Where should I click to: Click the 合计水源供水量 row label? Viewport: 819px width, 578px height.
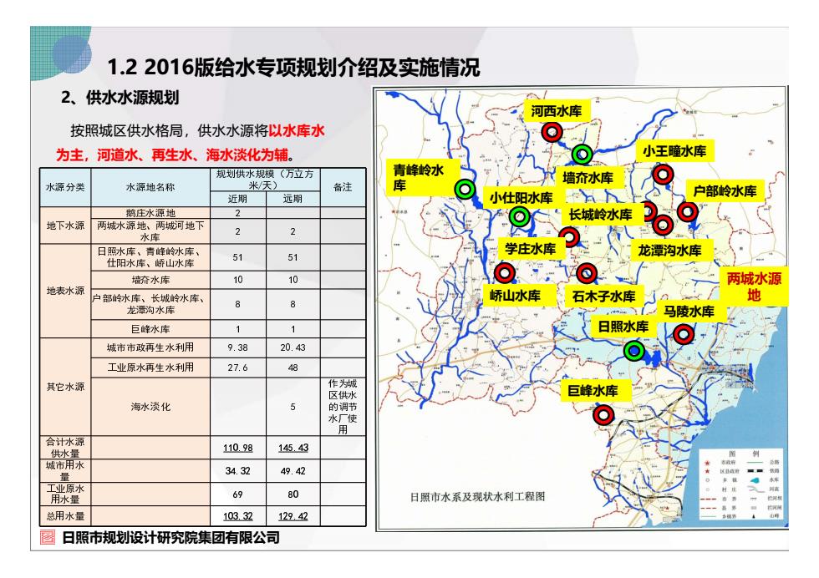point(65,448)
